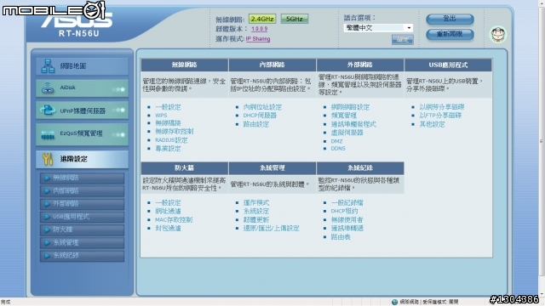Expand 內部網路 in the sidebar
545x306 pixels.
tap(82, 190)
